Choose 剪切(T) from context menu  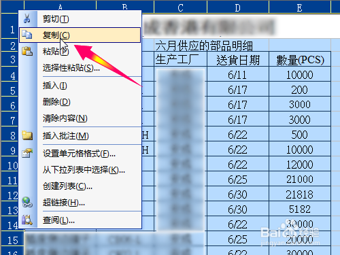(80, 19)
